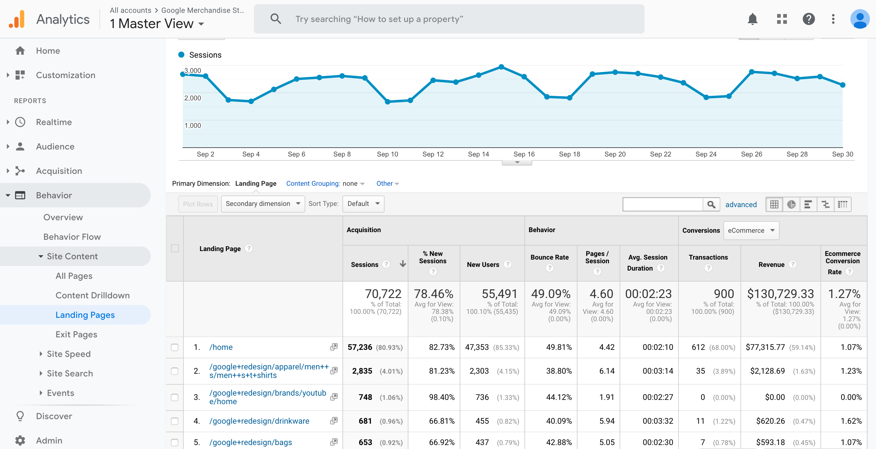Open the Google apps grid icon
The image size is (876, 449).
tap(782, 19)
